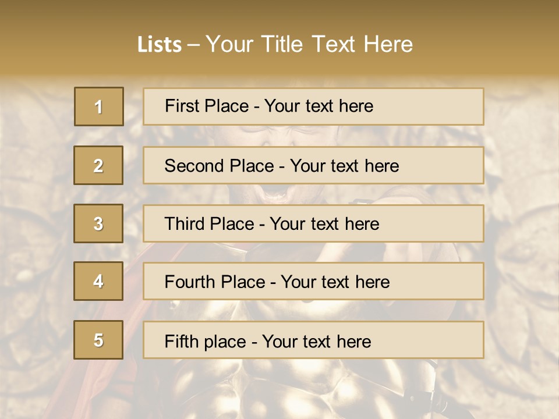Click the number 3 box
The width and height of the screenshot is (559, 419).
(98, 223)
